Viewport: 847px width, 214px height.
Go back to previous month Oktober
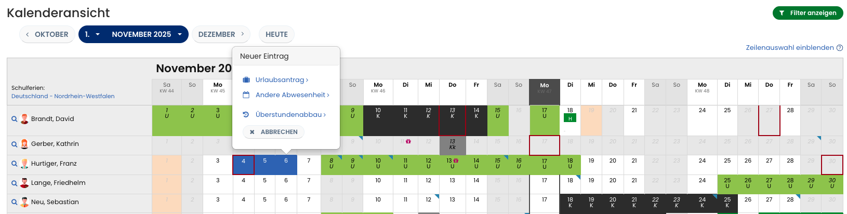[x=47, y=34]
